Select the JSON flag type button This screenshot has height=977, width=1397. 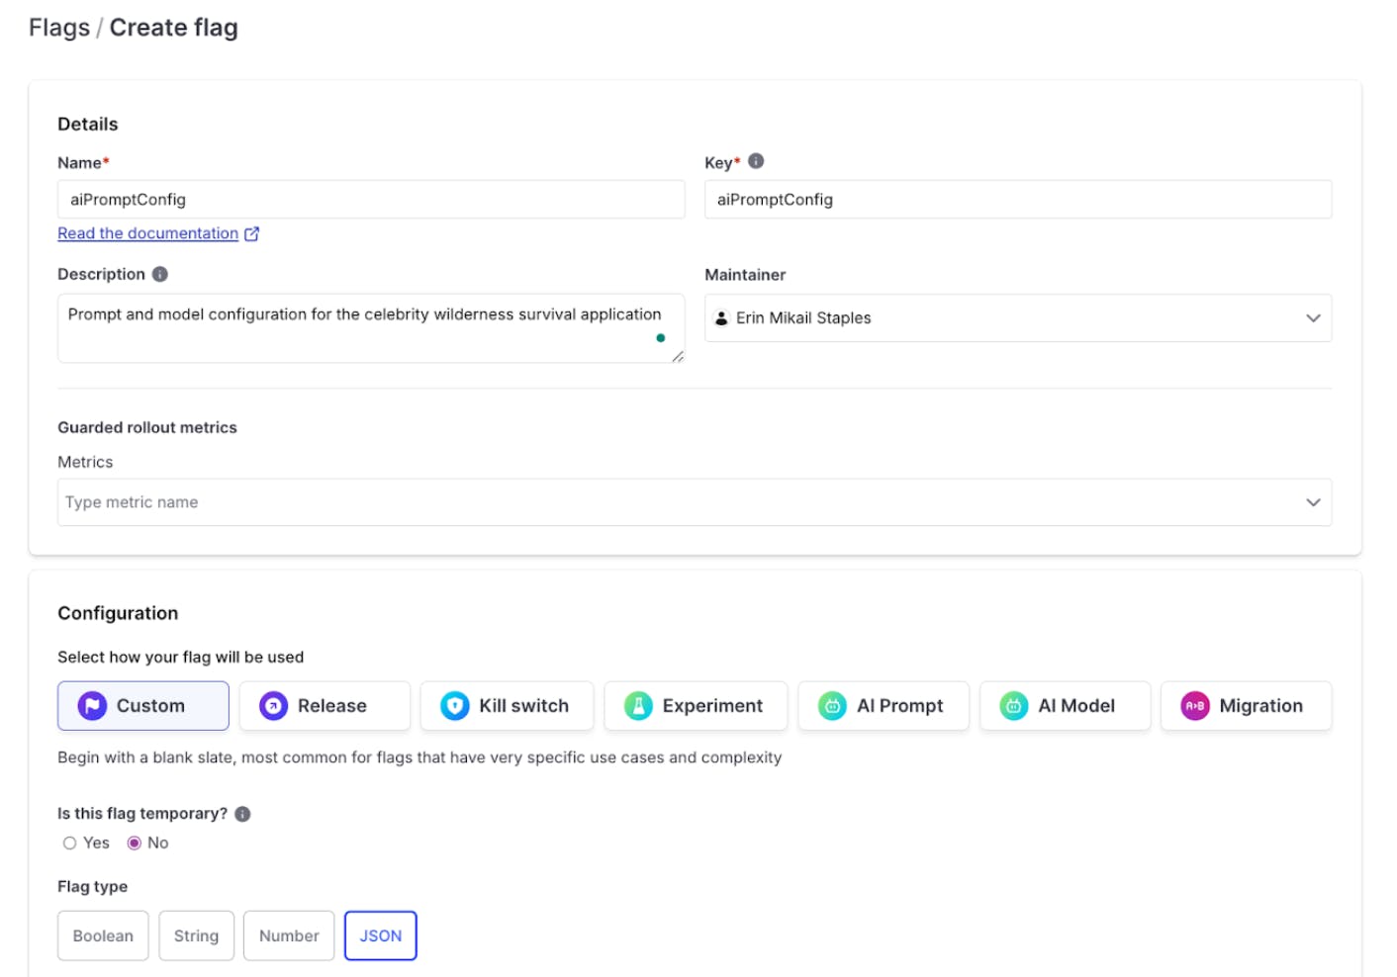coord(380,935)
